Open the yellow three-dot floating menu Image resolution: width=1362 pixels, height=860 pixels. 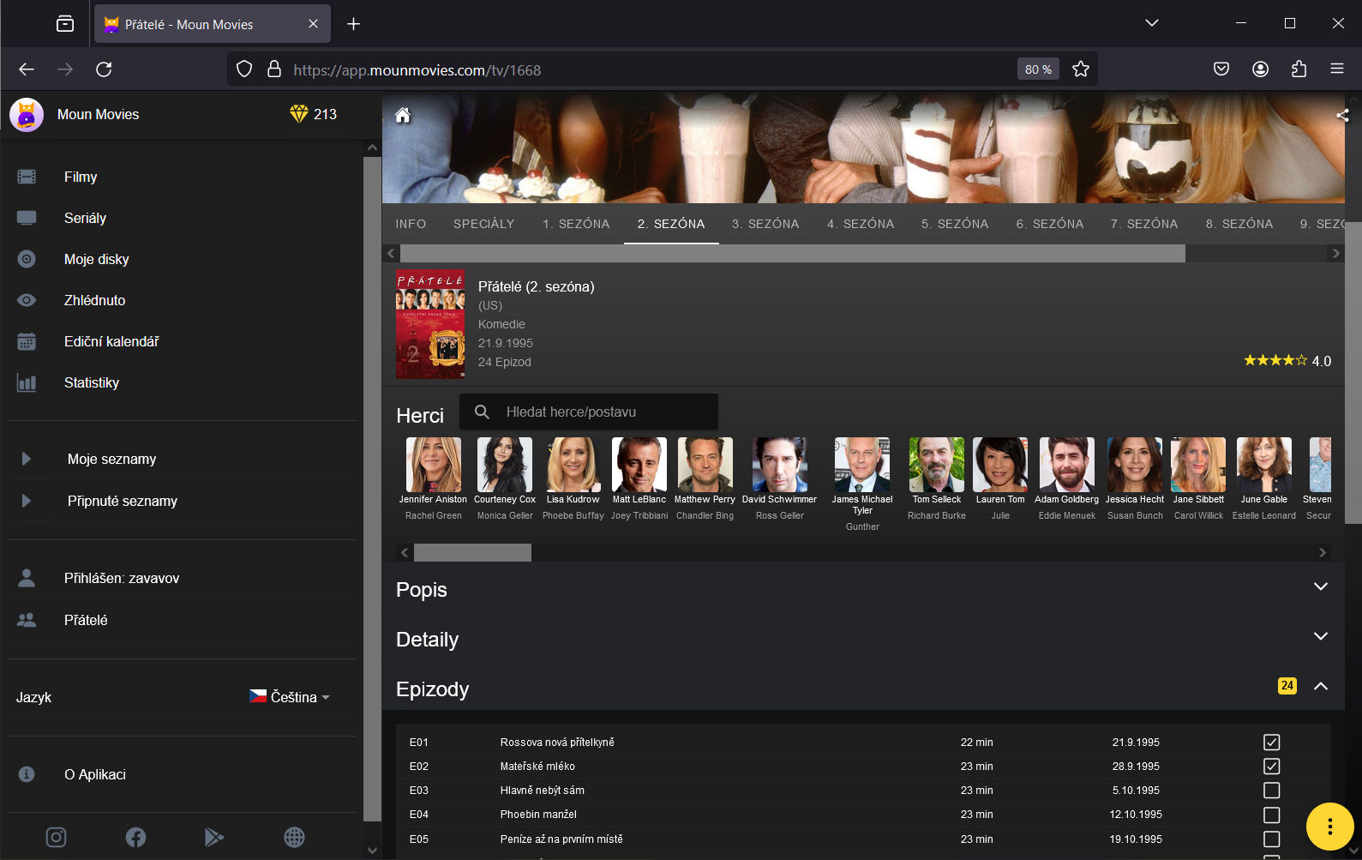click(1329, 827)
